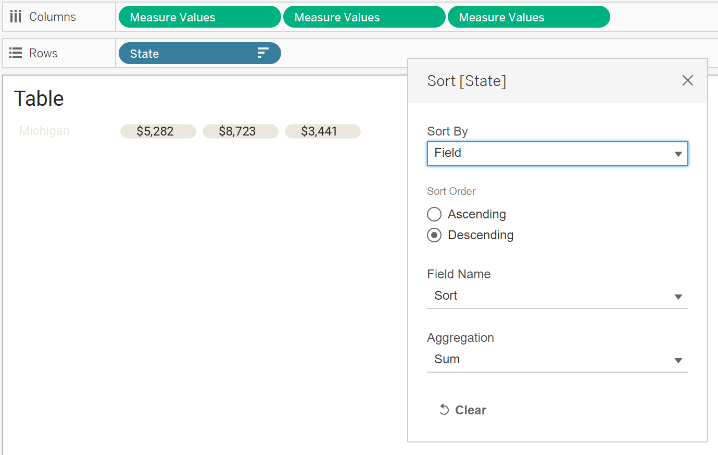Select Descending sort order
Viewport: 718px width, 455px height.
pyautogui.click(x=434, y=235)
